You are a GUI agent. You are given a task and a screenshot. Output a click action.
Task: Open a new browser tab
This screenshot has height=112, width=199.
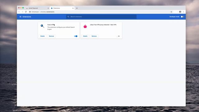click(x=77, y=8)
